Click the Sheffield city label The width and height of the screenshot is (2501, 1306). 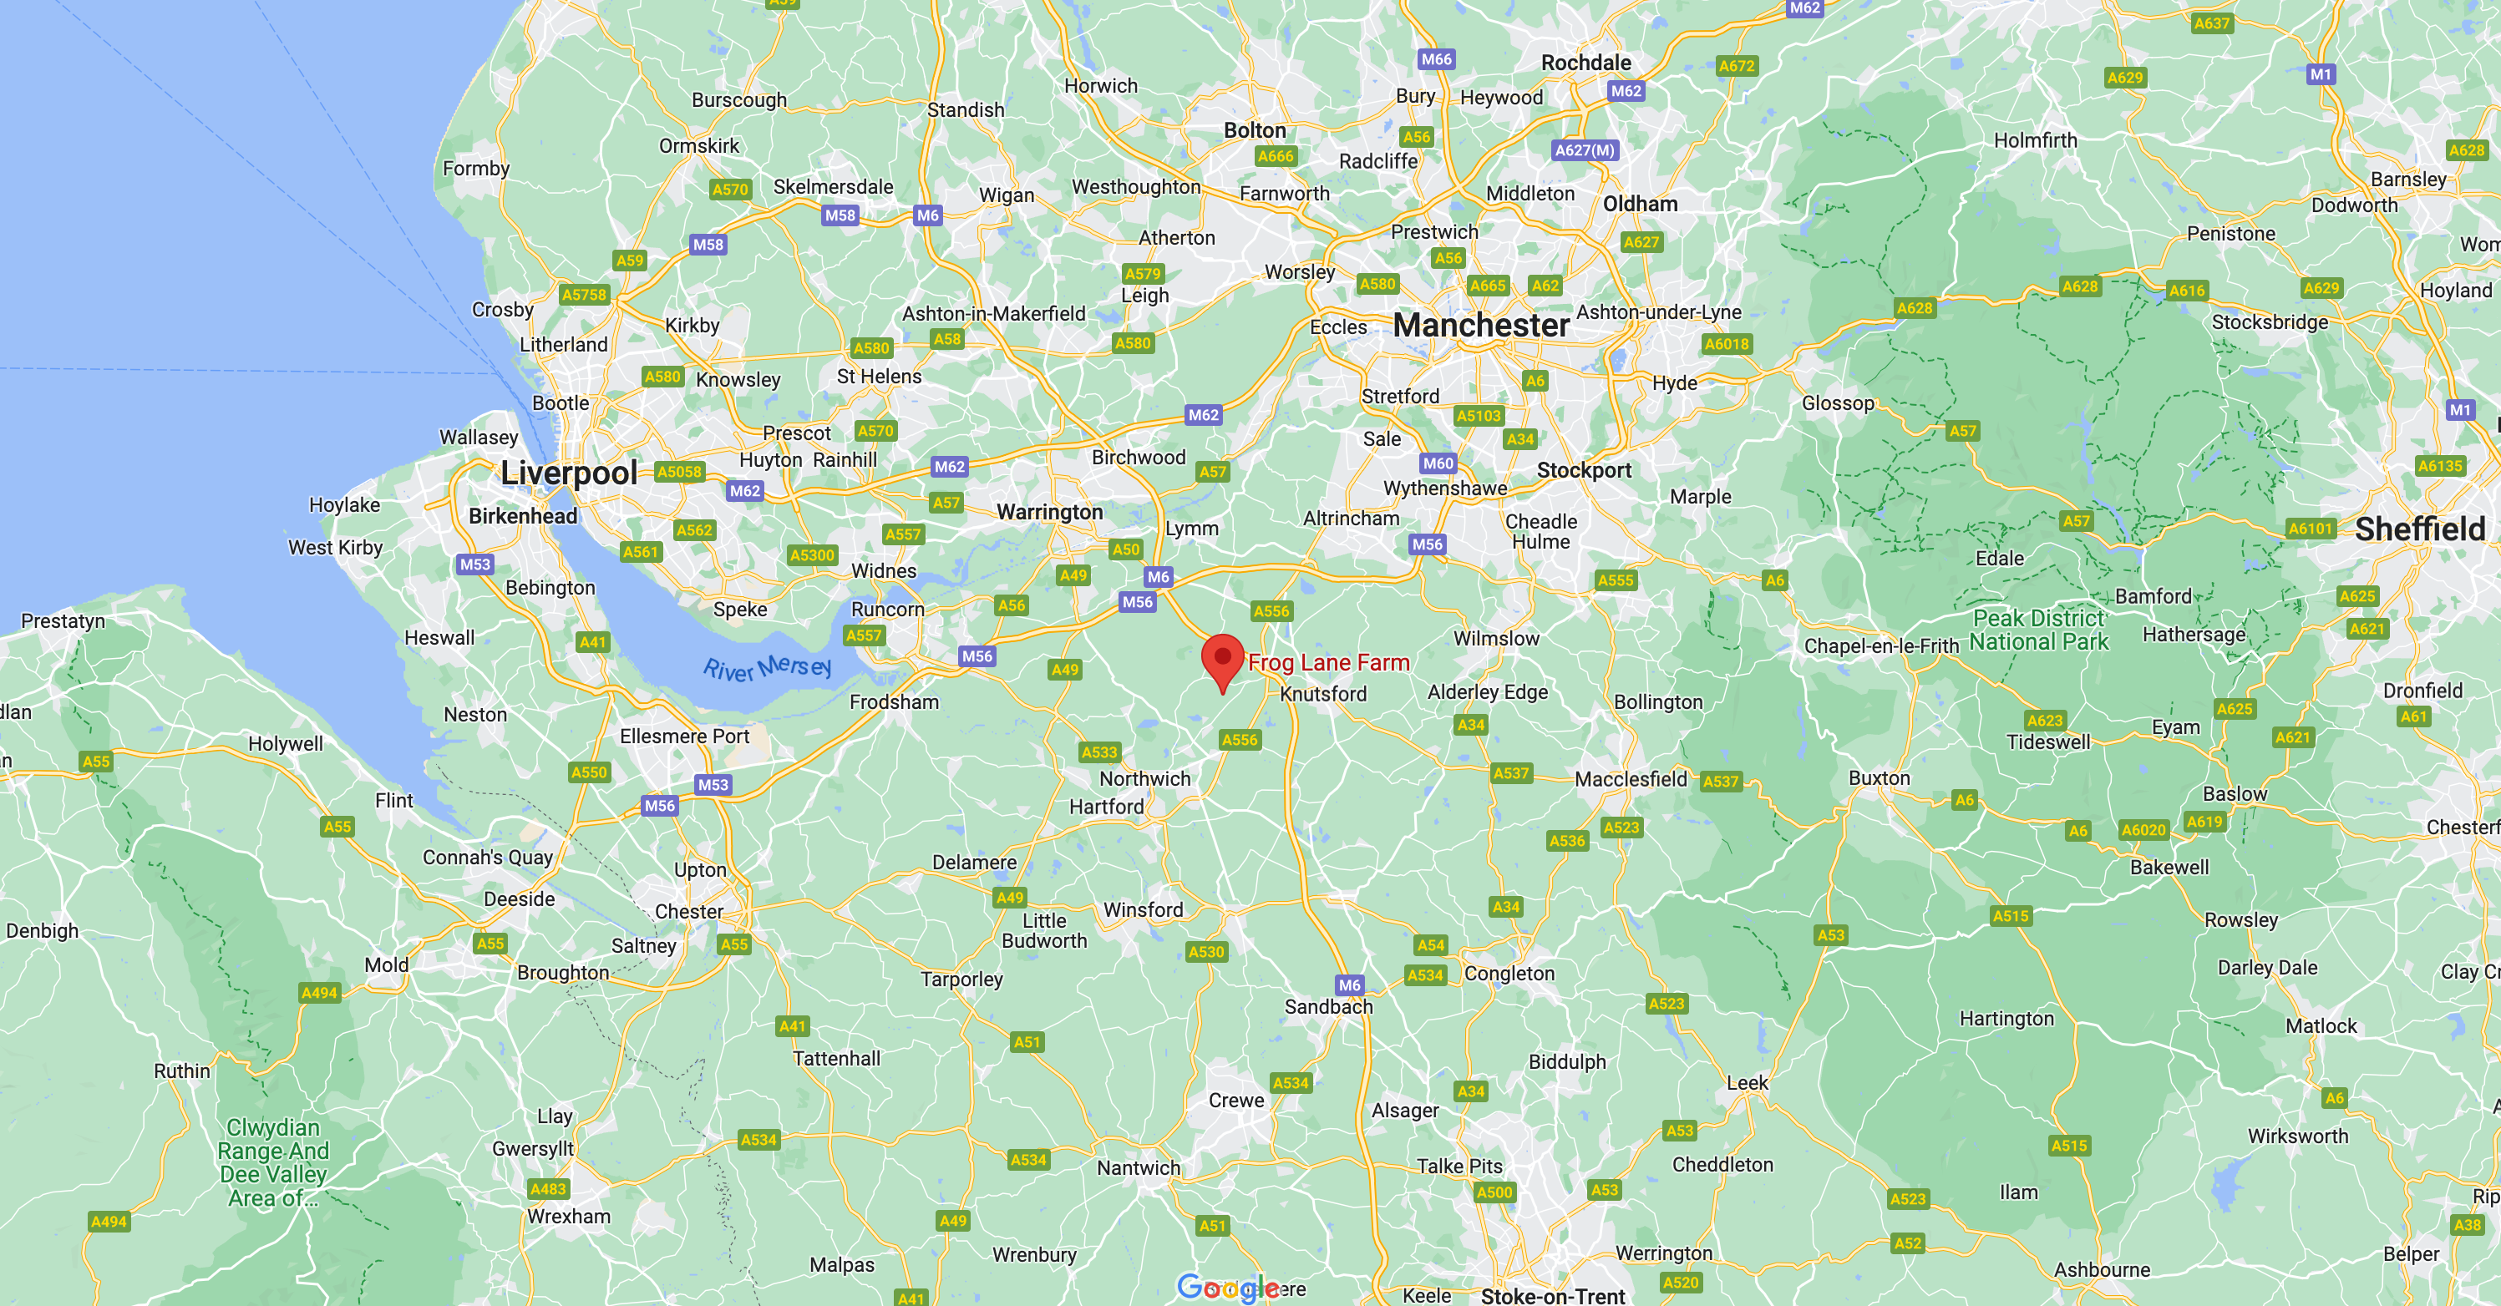(2421, 529)
